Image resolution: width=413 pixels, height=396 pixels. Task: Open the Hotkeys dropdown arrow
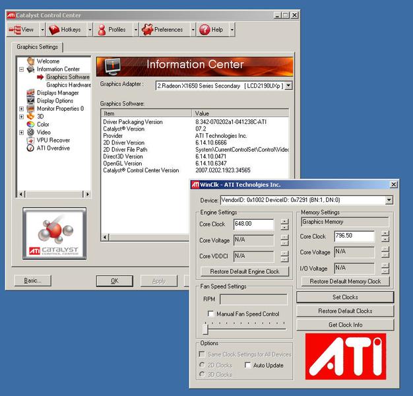click(x=90, y=30)
